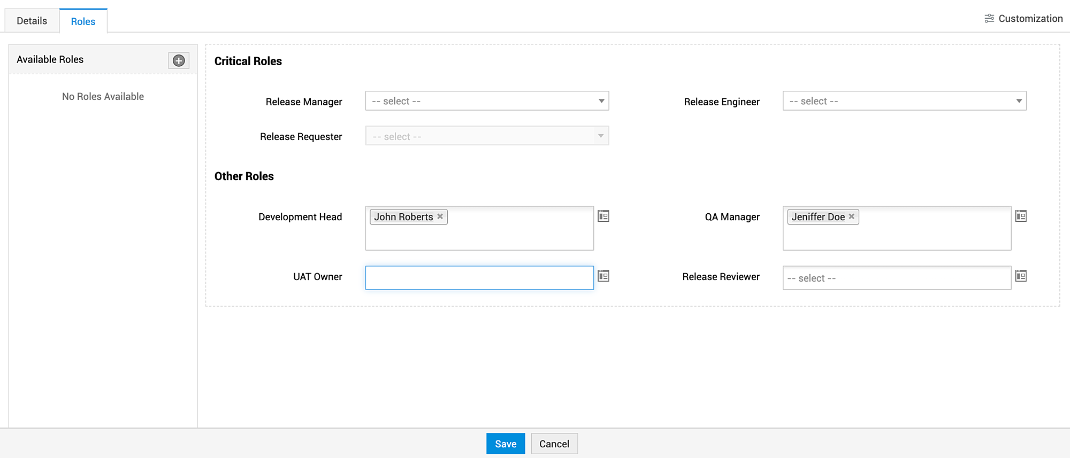Open the Release Requester dropdown
Screen dimensions: 1070x458
(x=487, y=136)
